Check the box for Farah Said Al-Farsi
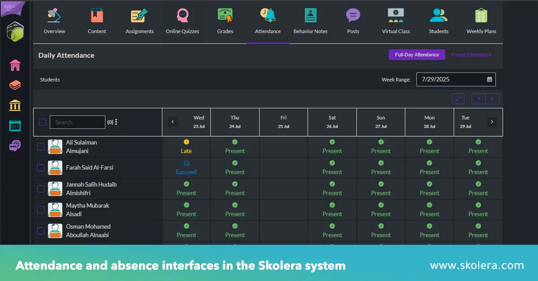Viewport: 538px width, 281px height. point(41,168)
